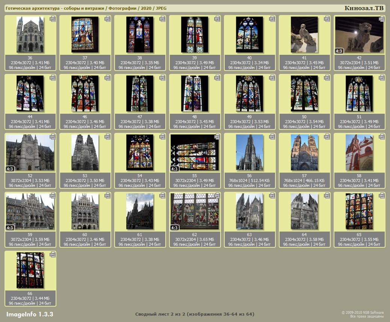Click the ImageInfo 1.3.3 label in footer
Image resolution: width=390 pixels, height=322 pixels.
(30, 314)
